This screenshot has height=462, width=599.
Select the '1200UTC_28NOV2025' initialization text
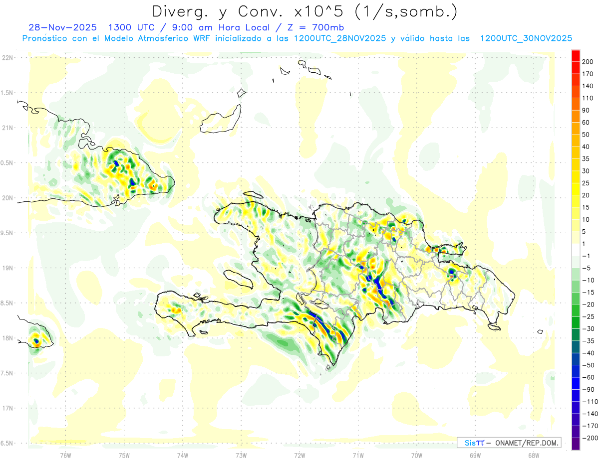(340, 38)
